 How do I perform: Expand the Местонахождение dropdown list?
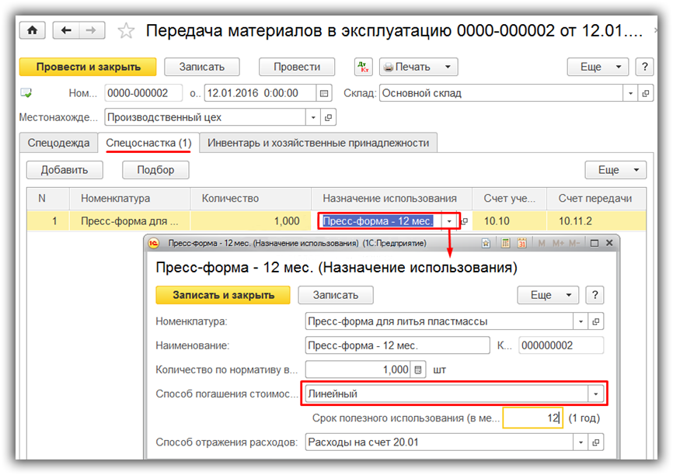314,118
